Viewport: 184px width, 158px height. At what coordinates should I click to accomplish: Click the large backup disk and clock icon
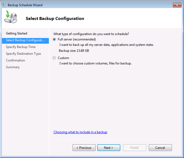pos(10,17)
